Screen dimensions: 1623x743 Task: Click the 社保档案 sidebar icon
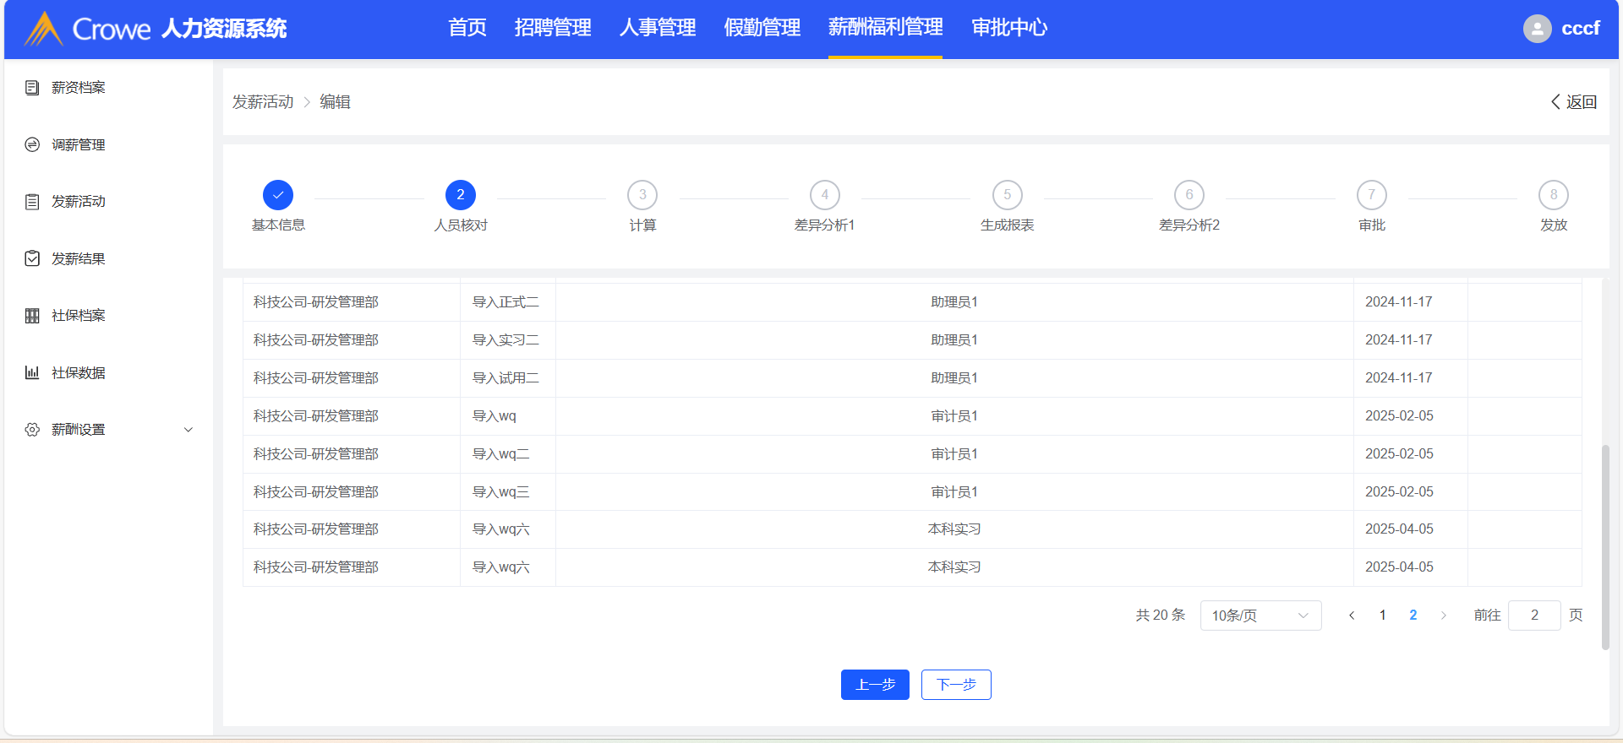coord(32,316)
